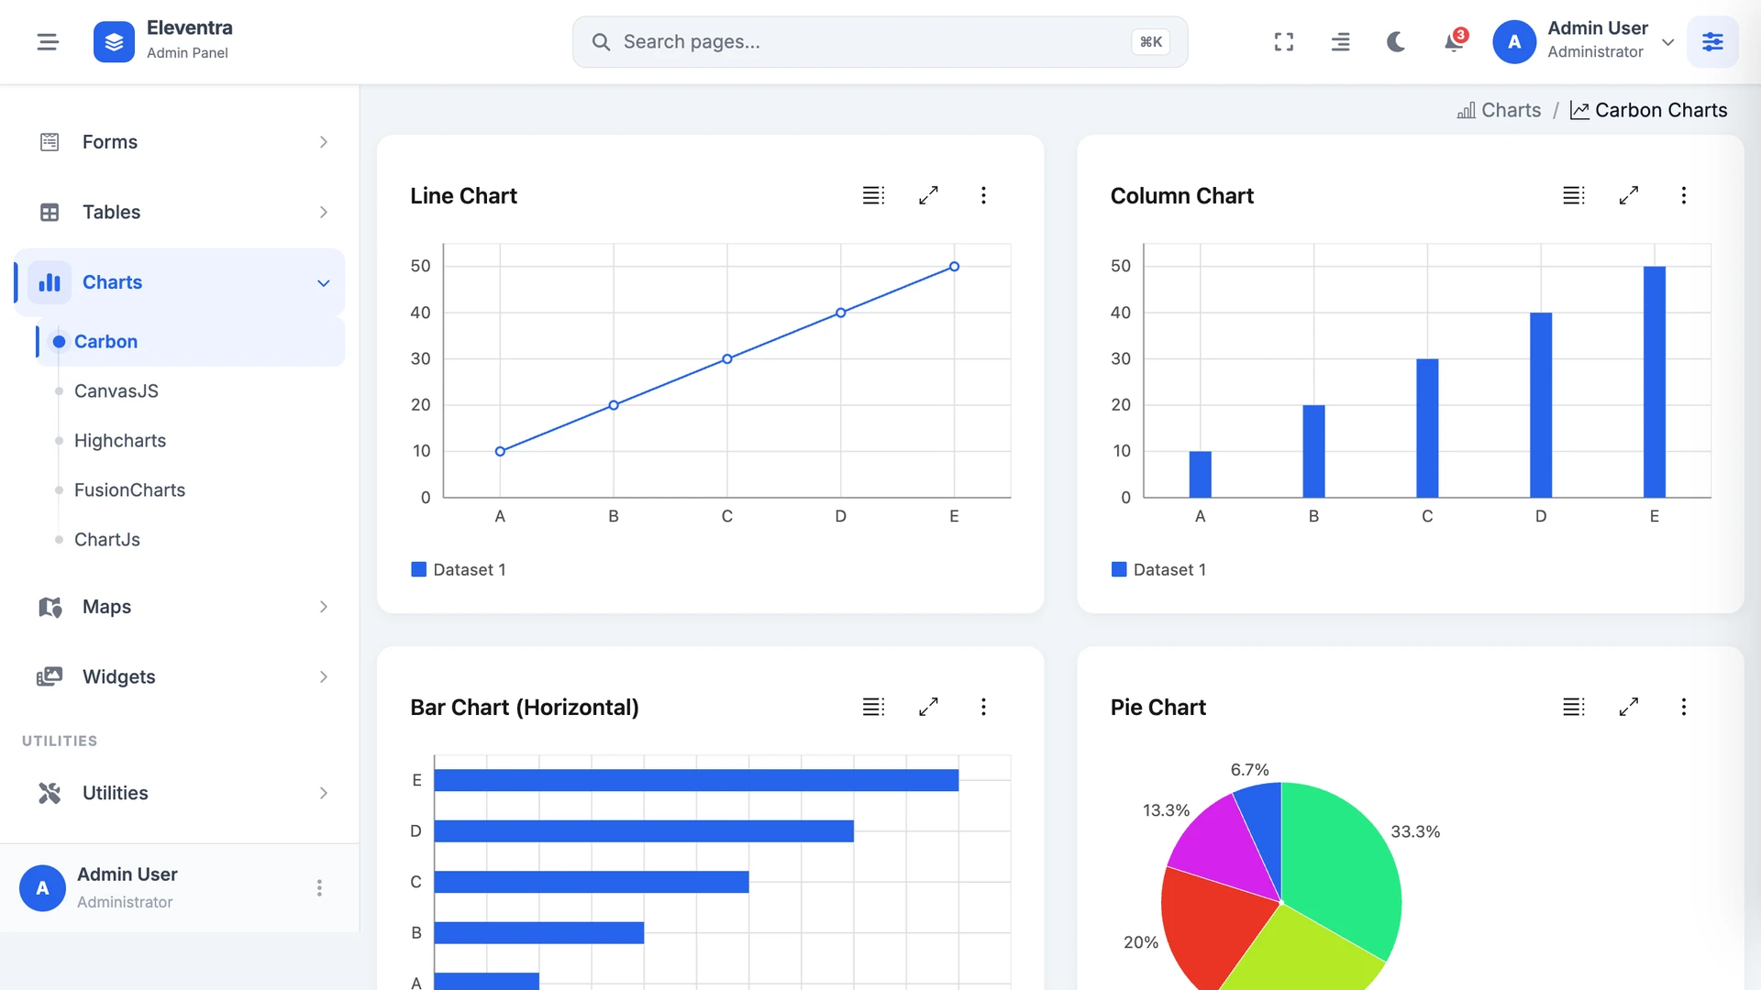Show Bar Chart data table icon
This screenshot has height=990, width=1761.
873,707
